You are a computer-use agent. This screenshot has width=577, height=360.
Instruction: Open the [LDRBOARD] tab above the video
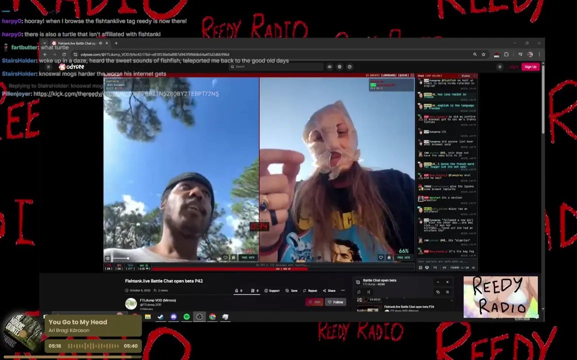pos(388,75)
